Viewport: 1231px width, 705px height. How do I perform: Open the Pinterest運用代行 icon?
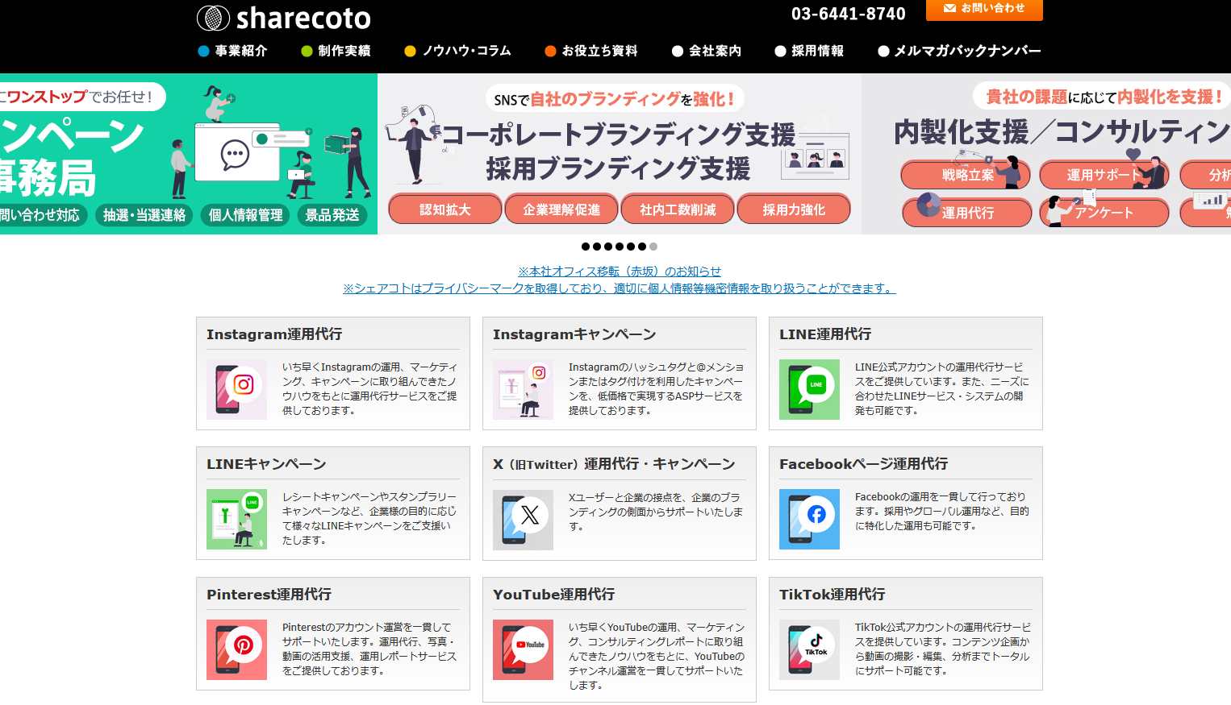click(236, 649)
